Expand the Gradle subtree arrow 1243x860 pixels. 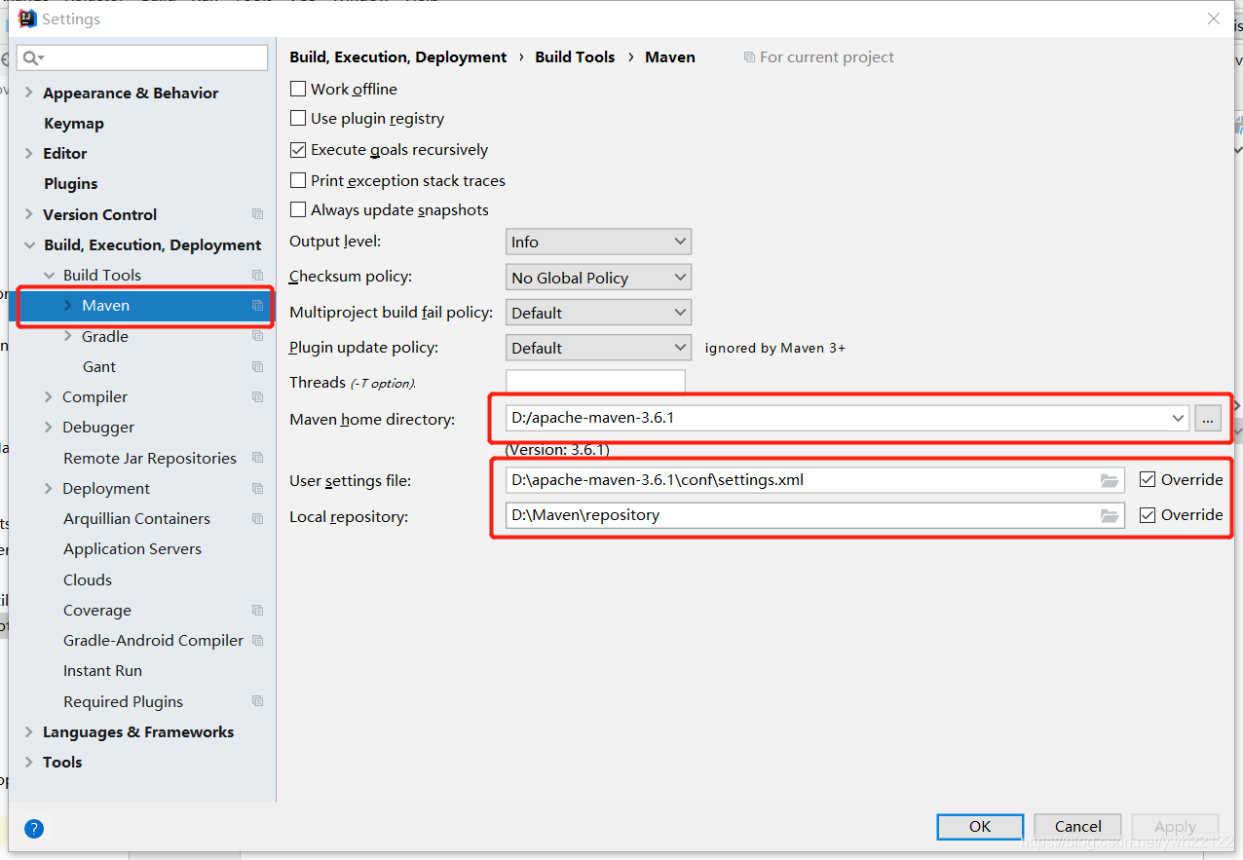tap(67, 336)
